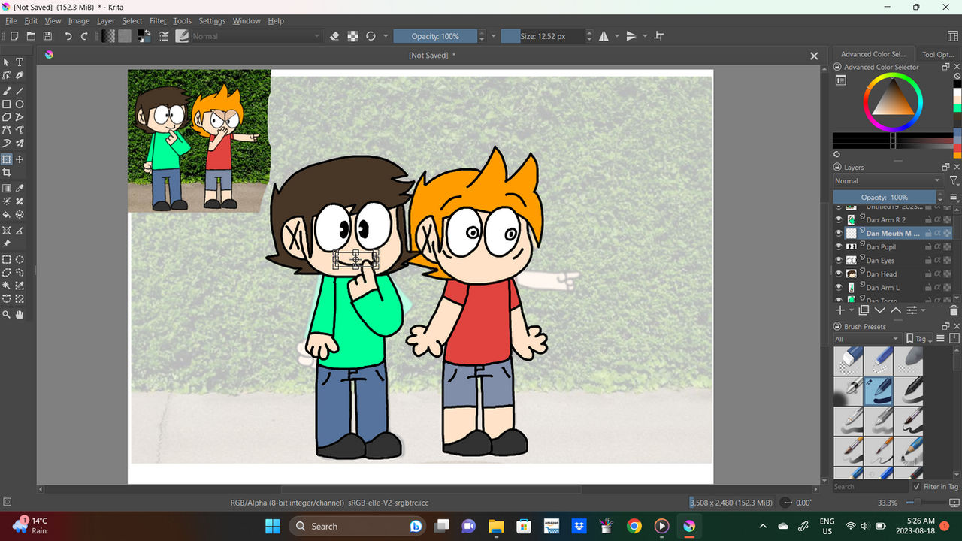Open Windows Start menu on taskbar
The height and width of the screenshot is (541, 962).
coord(272,526)
